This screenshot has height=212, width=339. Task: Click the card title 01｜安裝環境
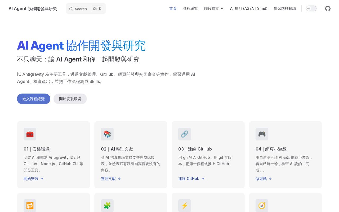[37, 149]
